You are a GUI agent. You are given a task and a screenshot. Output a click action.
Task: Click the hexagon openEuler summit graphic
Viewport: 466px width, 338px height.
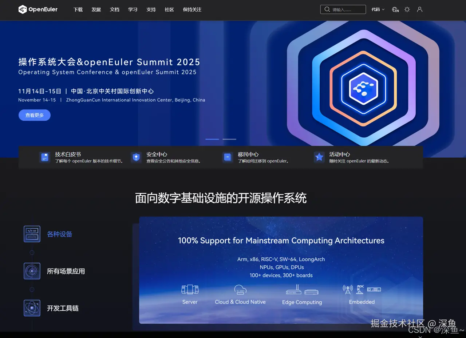coord(364,88)
